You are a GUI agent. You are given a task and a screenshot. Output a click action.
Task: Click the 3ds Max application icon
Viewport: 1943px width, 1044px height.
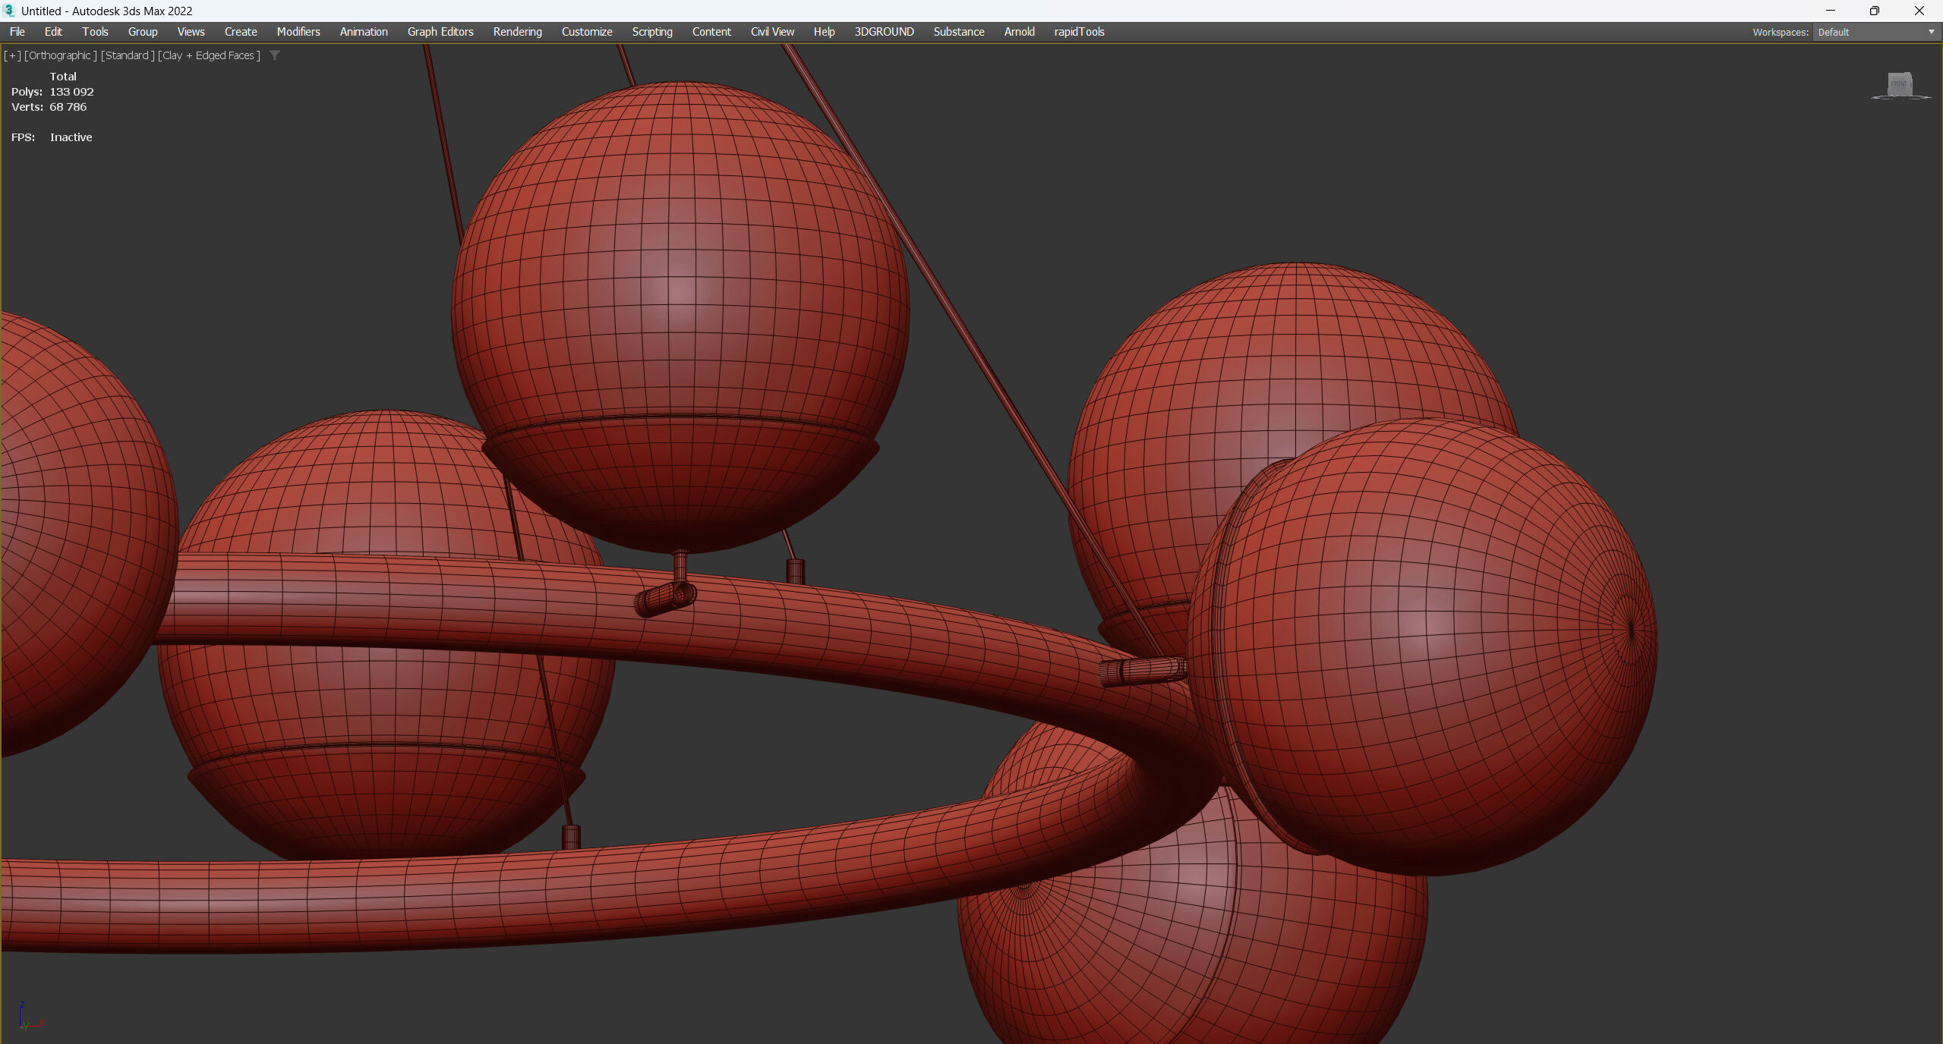point(9,11)
